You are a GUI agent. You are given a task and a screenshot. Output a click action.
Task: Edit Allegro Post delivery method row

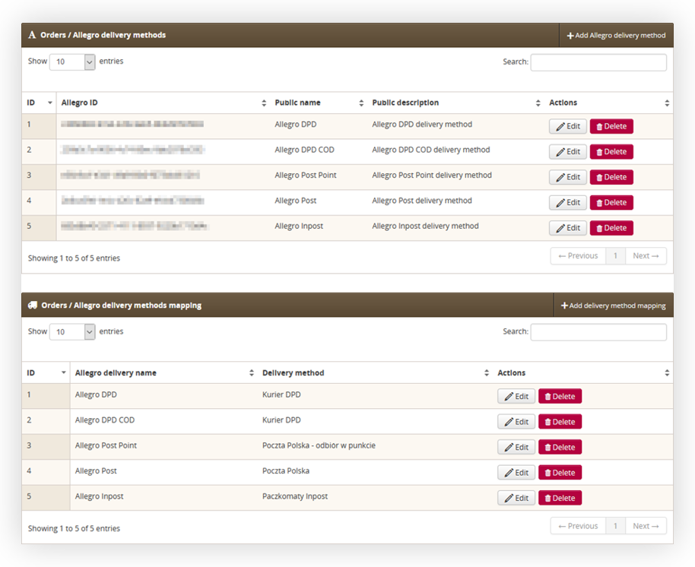(568, 202)
